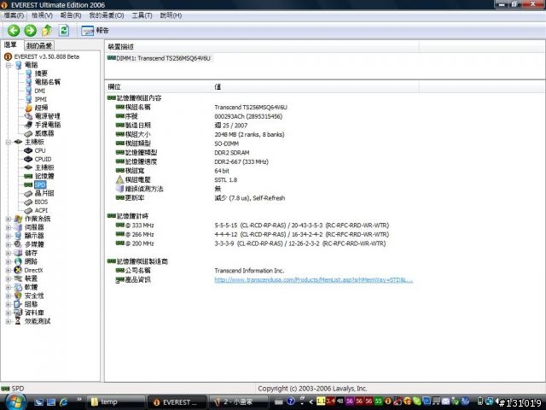Select the 模組電壓 warning triangle icon
Image resolution: width=546 pixels, height=410 pixels.
(119, 180)
